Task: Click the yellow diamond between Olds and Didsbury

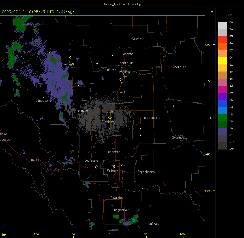Action: pos(110,118)
